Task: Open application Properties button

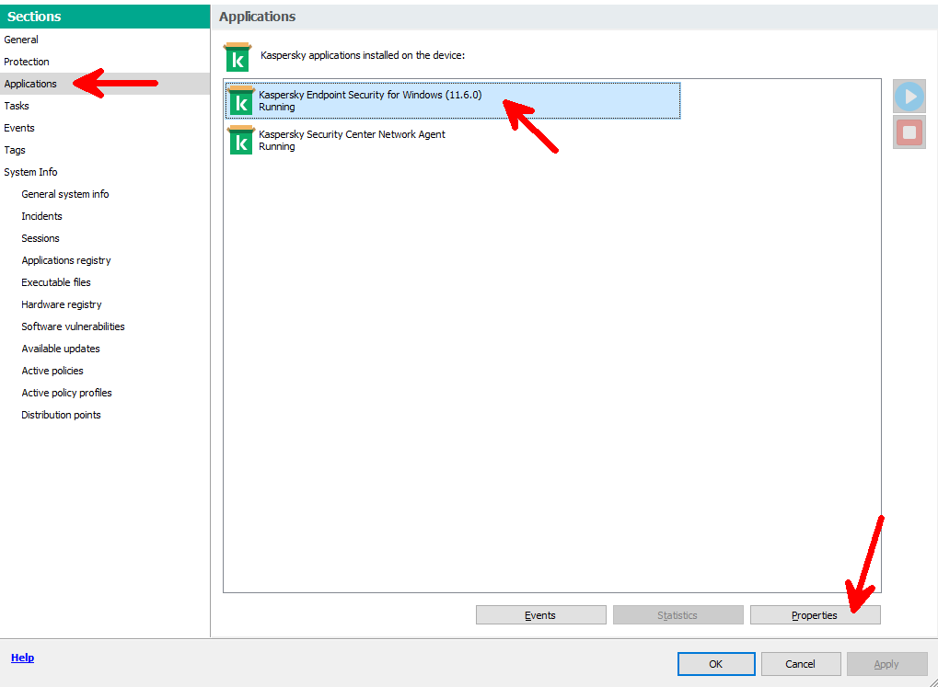Action: click(x=815, y=615)
